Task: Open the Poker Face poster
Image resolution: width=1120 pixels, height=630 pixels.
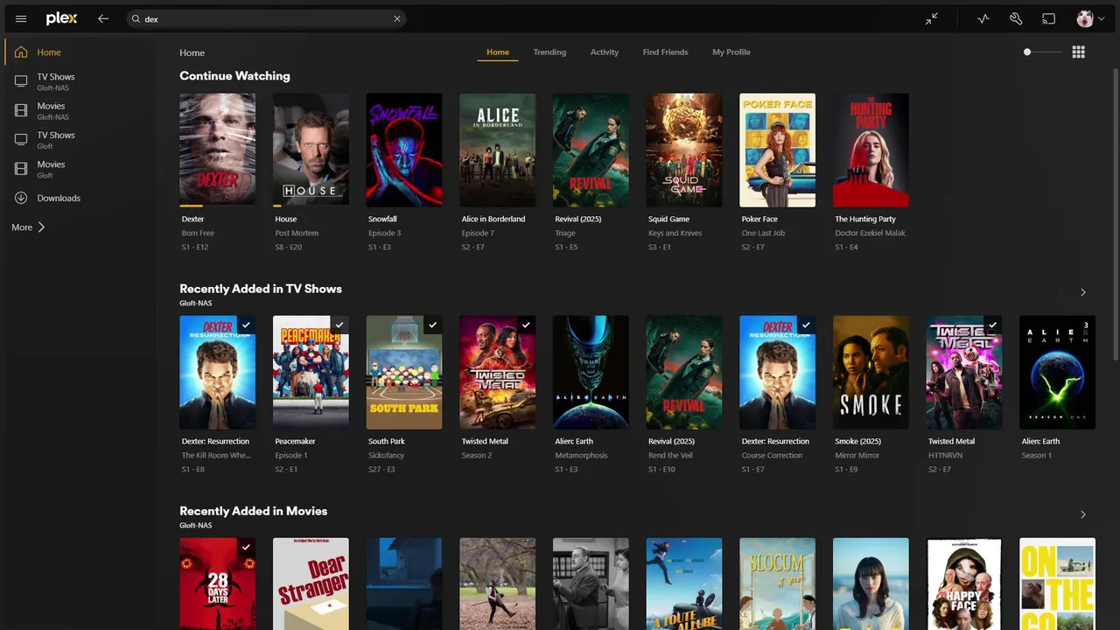Action: click(x=777, y=150)
